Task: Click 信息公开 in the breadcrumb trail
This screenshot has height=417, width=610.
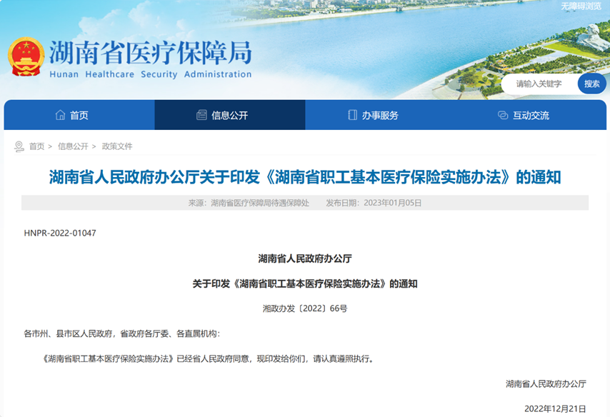Action: (x=73, y=146)
